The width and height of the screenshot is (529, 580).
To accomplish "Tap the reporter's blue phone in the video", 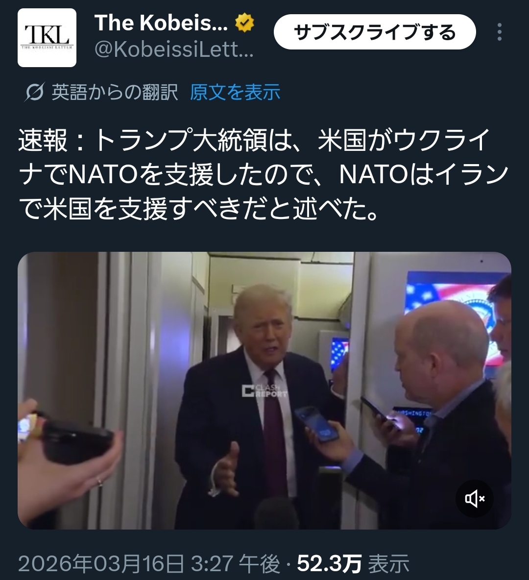I will [317, 424].
